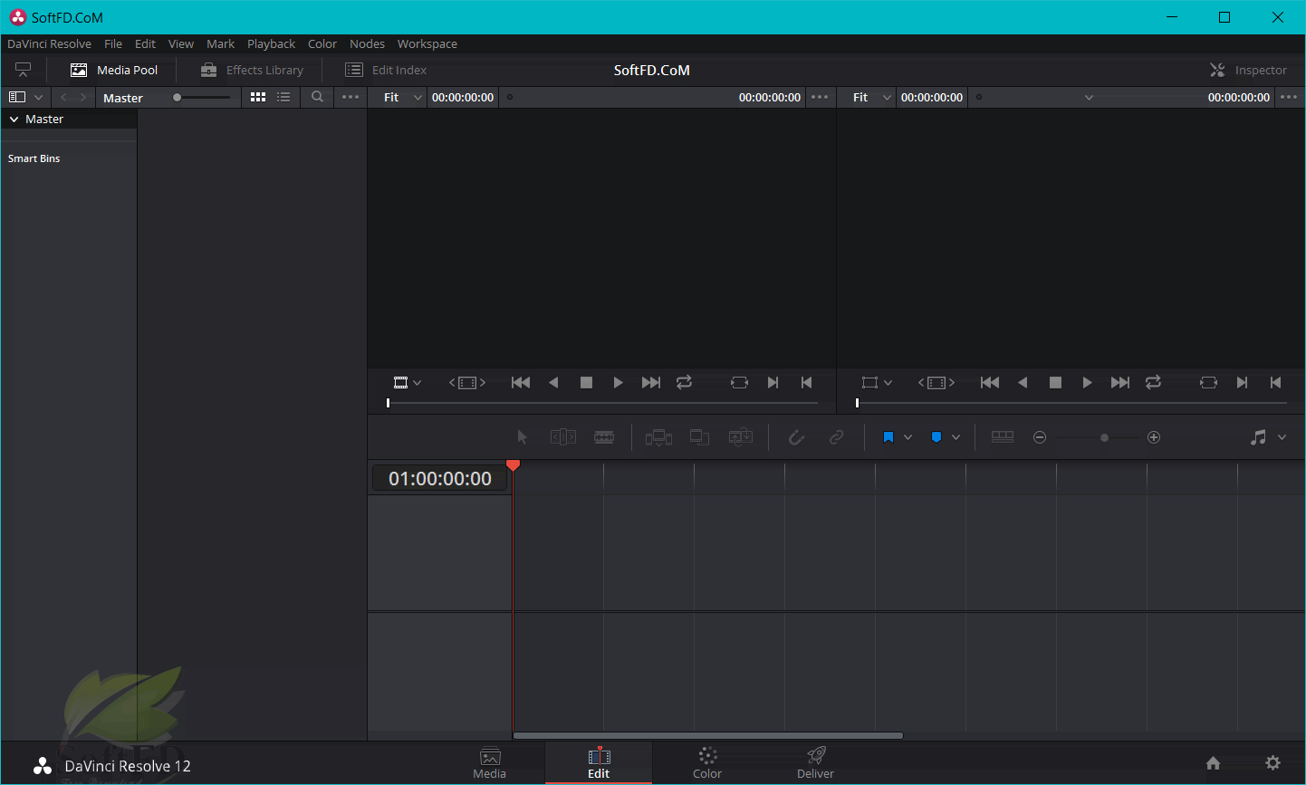Select the arrow selection tool
Viewport: 1306px width, 785px height.
(x=522, y=437)
